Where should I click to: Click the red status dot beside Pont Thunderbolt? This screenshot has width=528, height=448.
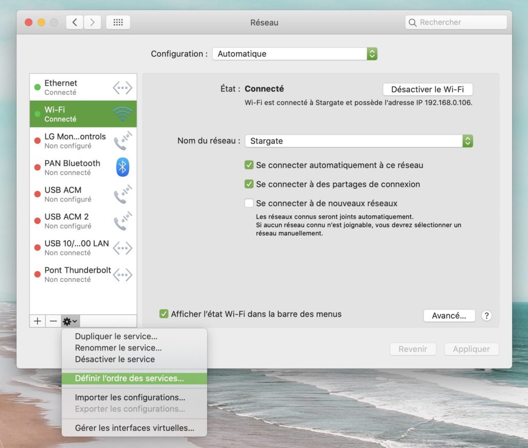(37, 275)
